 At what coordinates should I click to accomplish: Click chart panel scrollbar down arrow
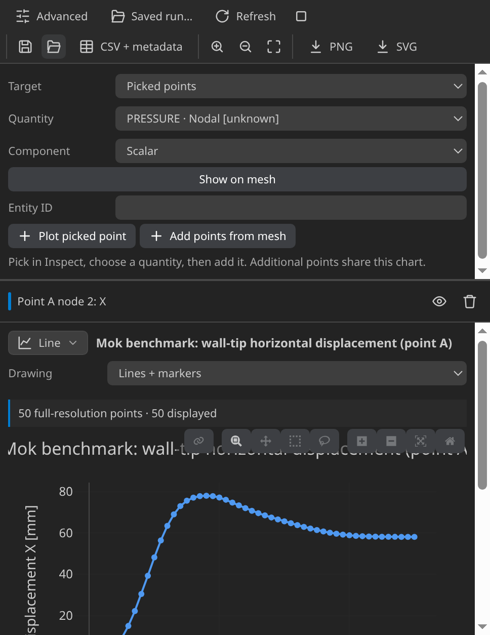click(x=482, y=627)
